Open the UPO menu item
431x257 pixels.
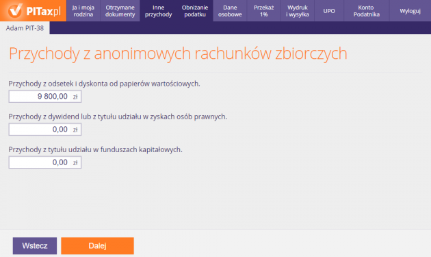pyautogui.click(x=329, y=11)
